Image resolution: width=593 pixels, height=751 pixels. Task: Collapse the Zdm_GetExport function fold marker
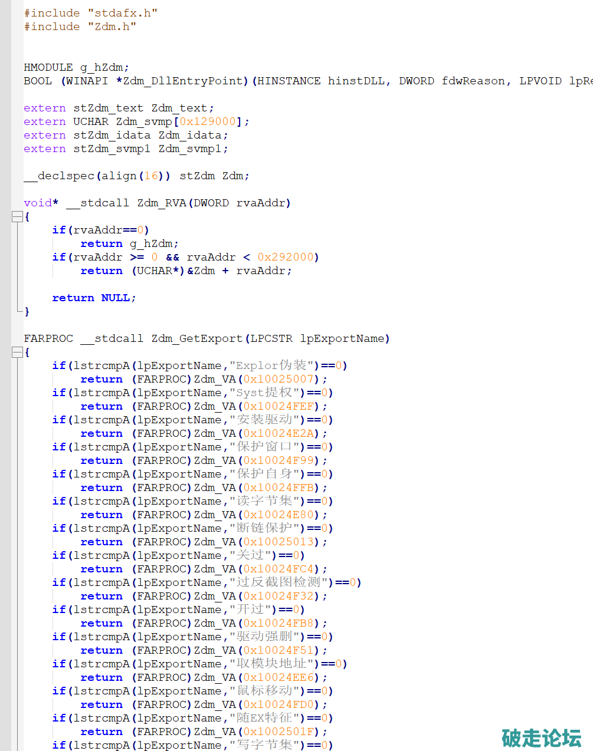17,353
